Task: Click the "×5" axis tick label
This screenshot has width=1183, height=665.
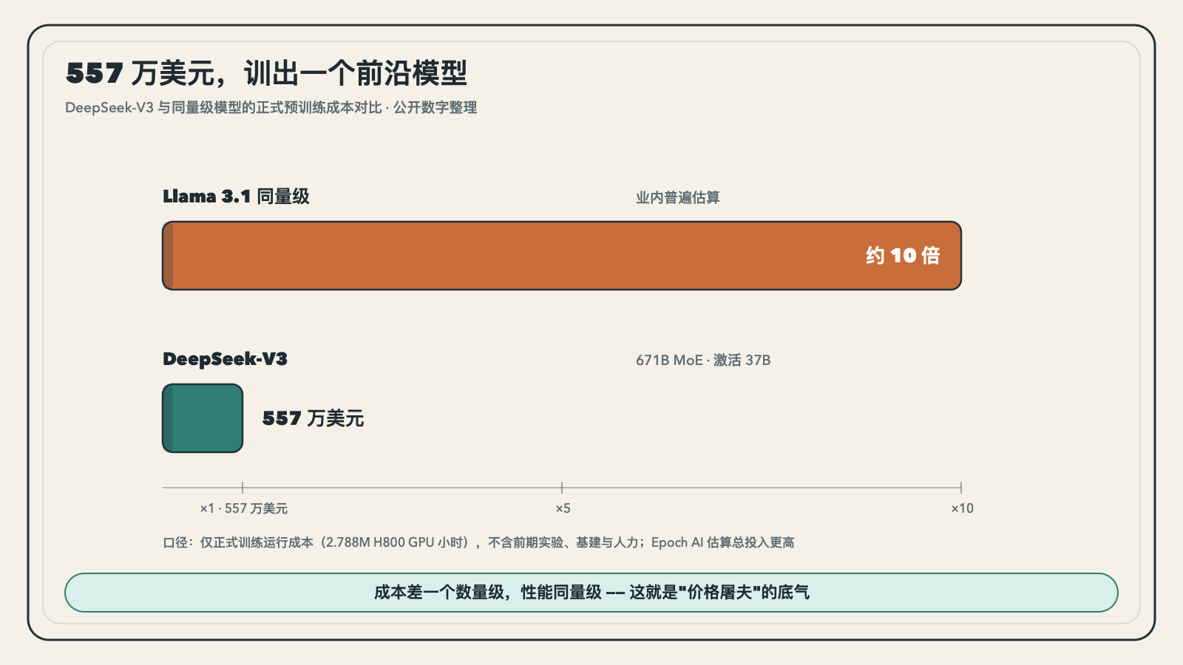Action: [563, 508]
